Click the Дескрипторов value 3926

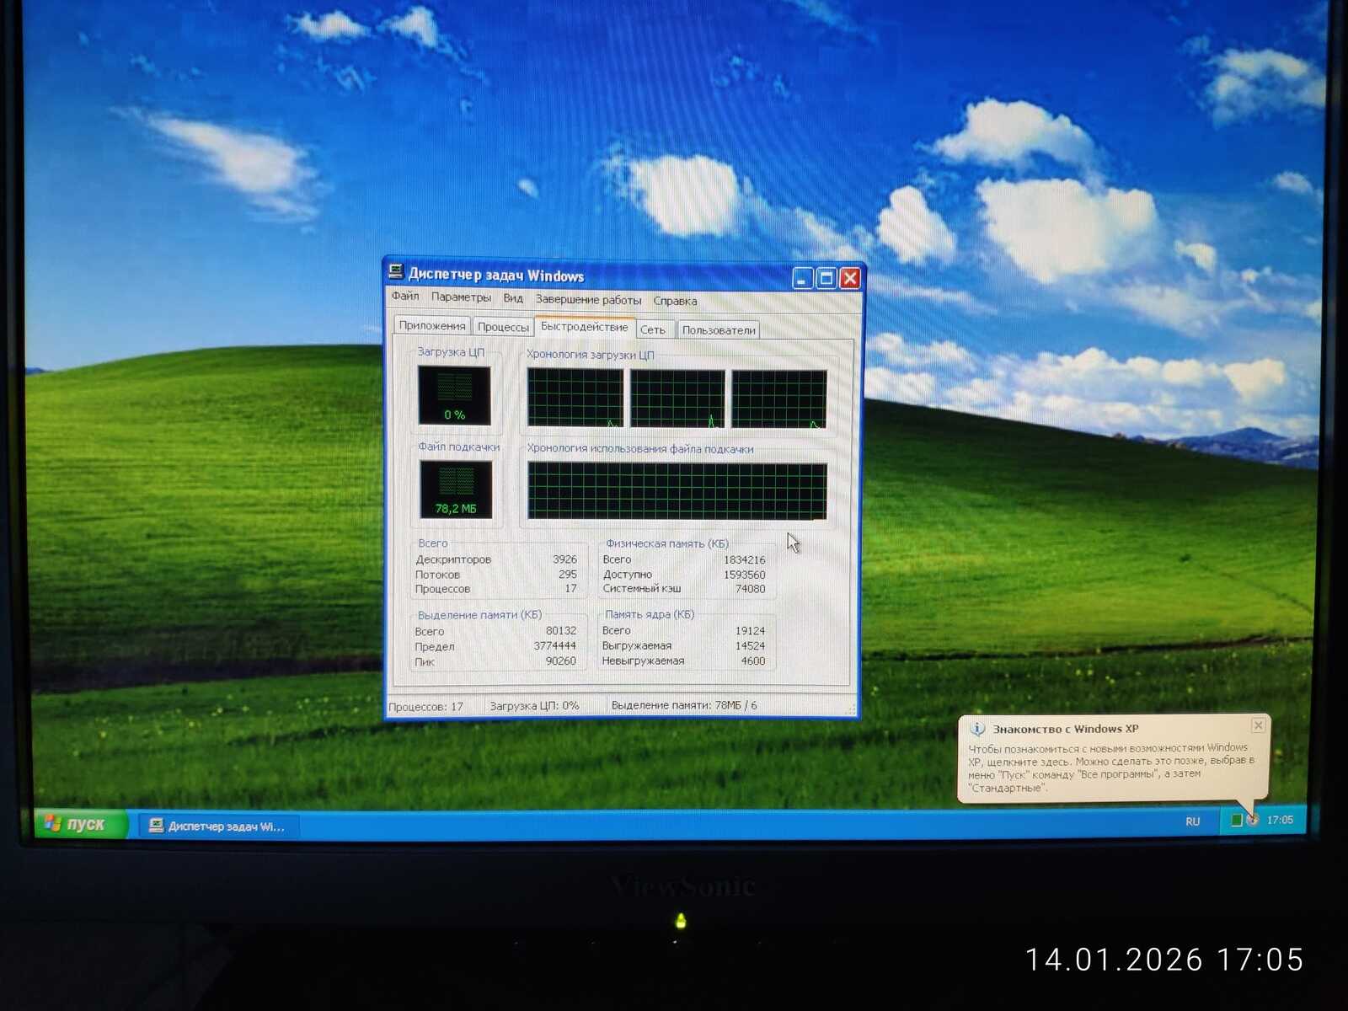pyautogui.click(x=564, y=559)
